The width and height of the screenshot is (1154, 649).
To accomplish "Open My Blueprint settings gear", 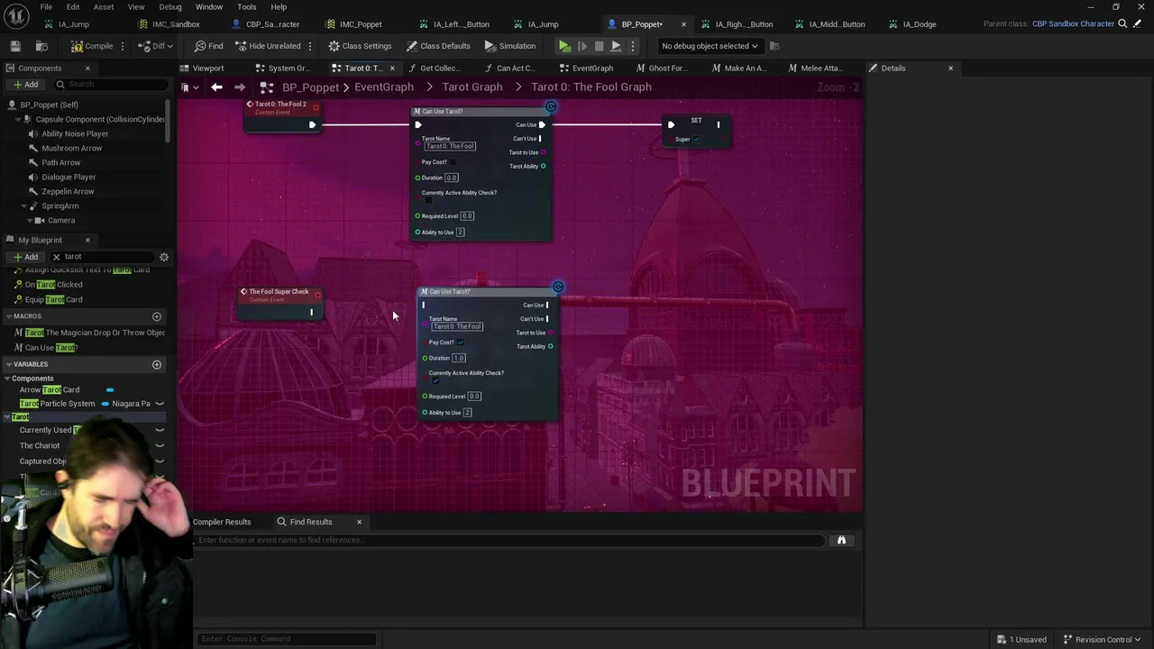I will point(164,257).
